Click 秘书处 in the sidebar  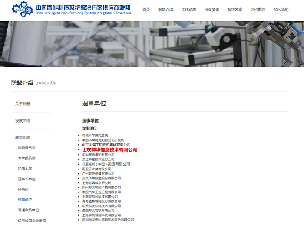tap(23, 189)
